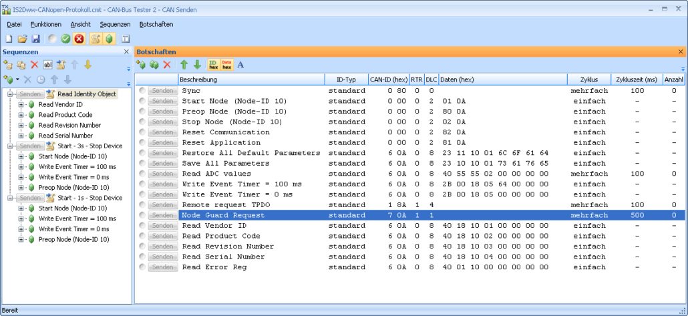
Task: Click the Zykluszeit (ms) column header
Action: pyautogui.click(x=637, y=80)
